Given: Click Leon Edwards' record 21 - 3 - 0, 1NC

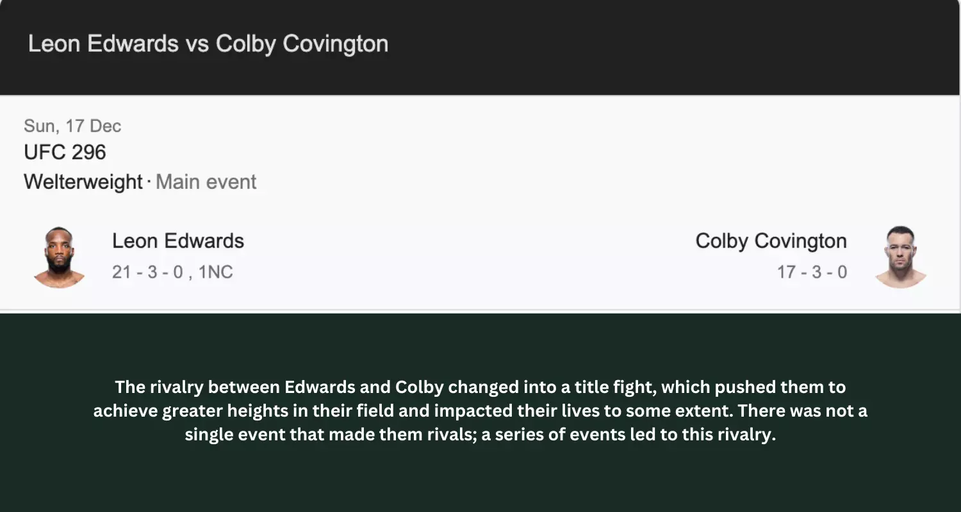Looking at the screenshot, I should [172, 272].
